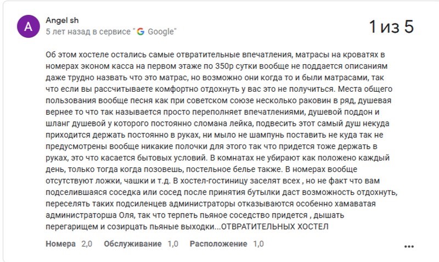Click the word Google after the logo
Image resolution: width=439 pixels, height=262 pixels.
161,32
